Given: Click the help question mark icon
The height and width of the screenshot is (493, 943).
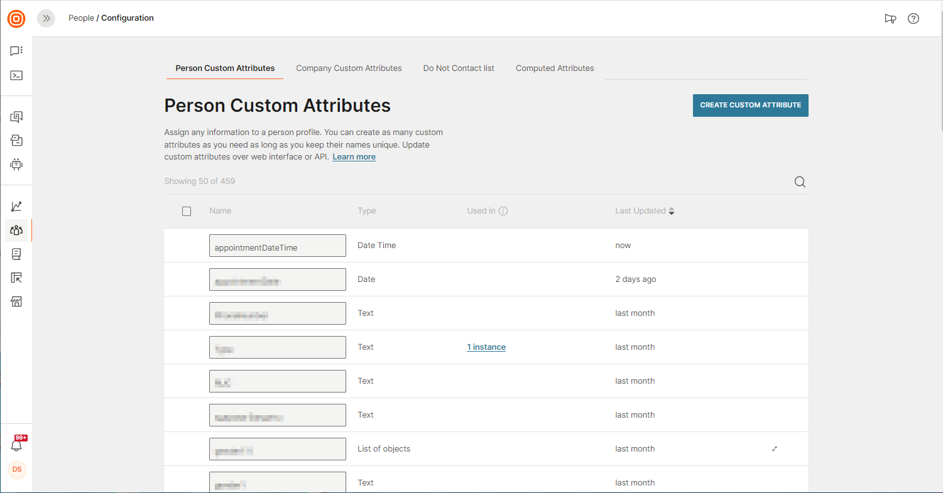Looking at the screenshot, I should tap(913, 19).
